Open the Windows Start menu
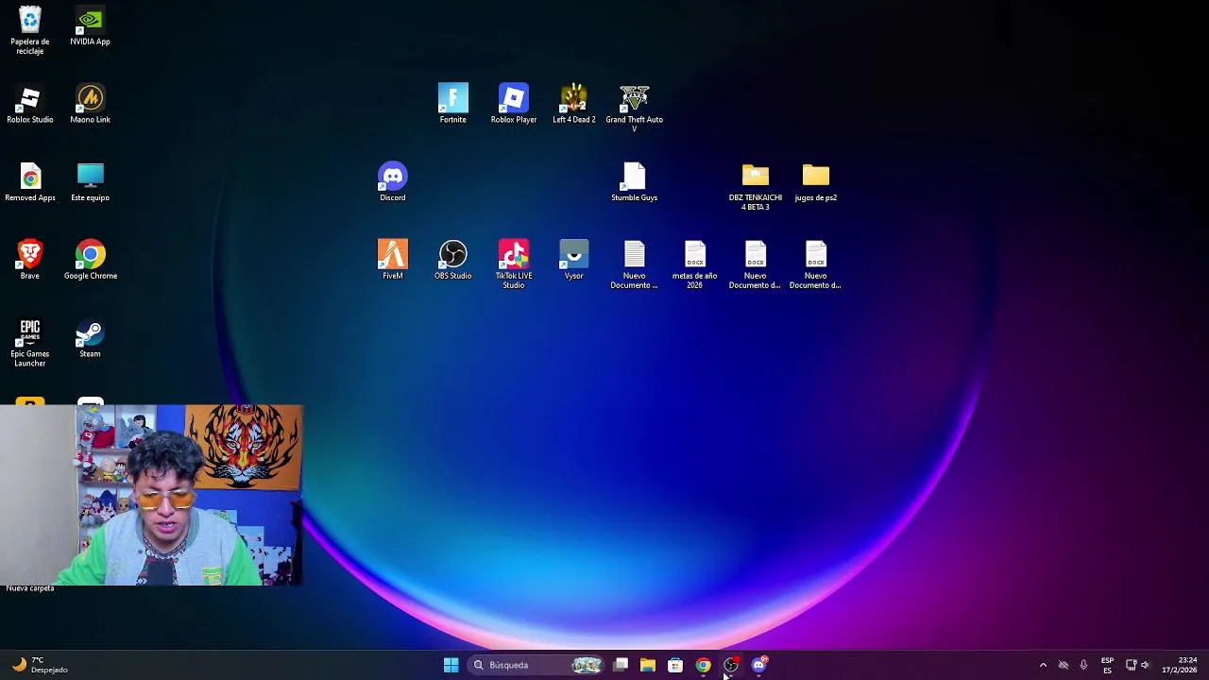Image resolution: width=1209 pixels, height=680 pixels. pyautogui.click(x=451, y=665)
